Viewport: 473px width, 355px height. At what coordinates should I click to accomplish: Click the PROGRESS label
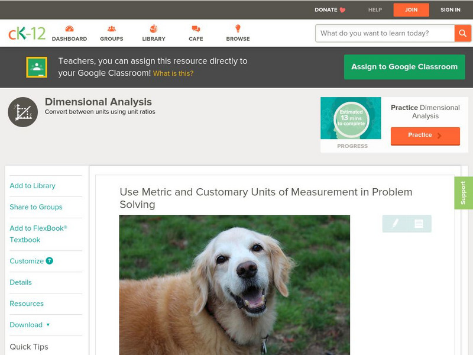click(x=352, y=146)
